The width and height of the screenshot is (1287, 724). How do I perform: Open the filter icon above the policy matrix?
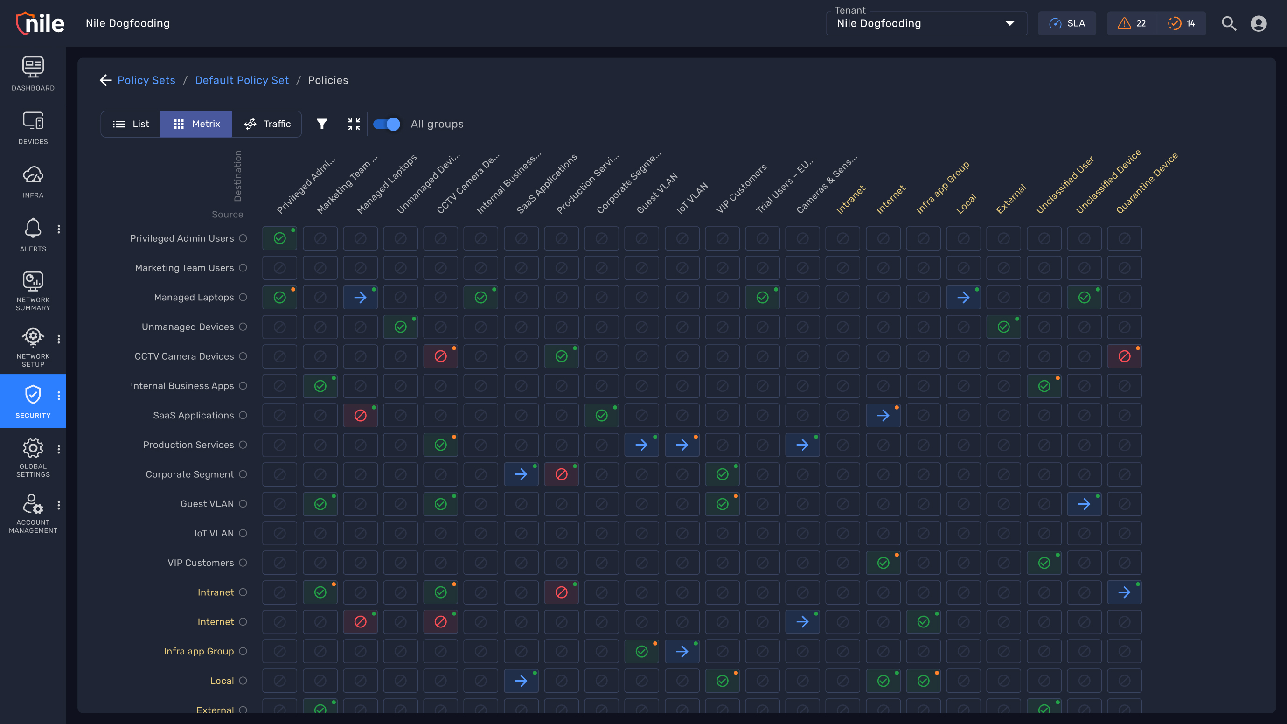[322, 124]
